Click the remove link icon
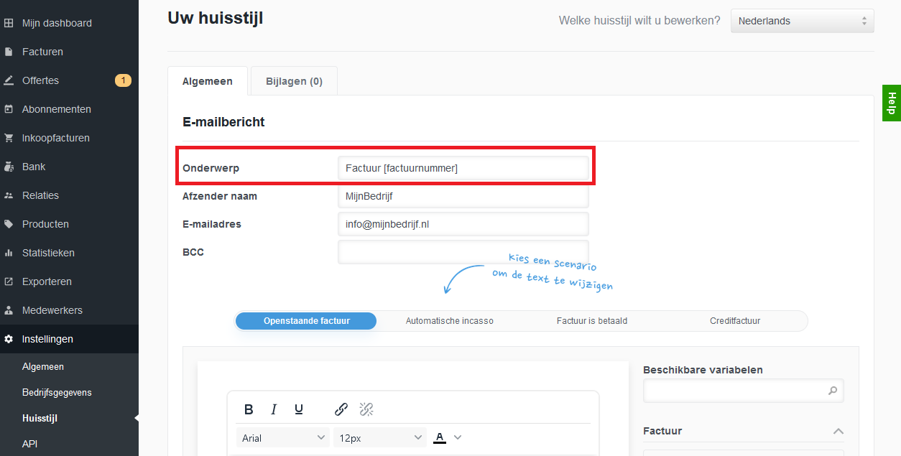Viewport: 901px width, 456px height. click(366, 409)
